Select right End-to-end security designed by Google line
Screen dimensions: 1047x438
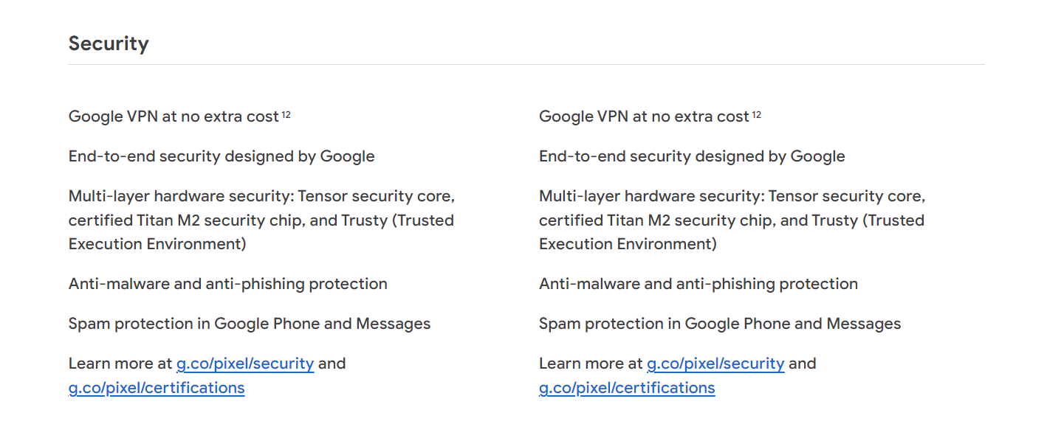tap(692, 156)
